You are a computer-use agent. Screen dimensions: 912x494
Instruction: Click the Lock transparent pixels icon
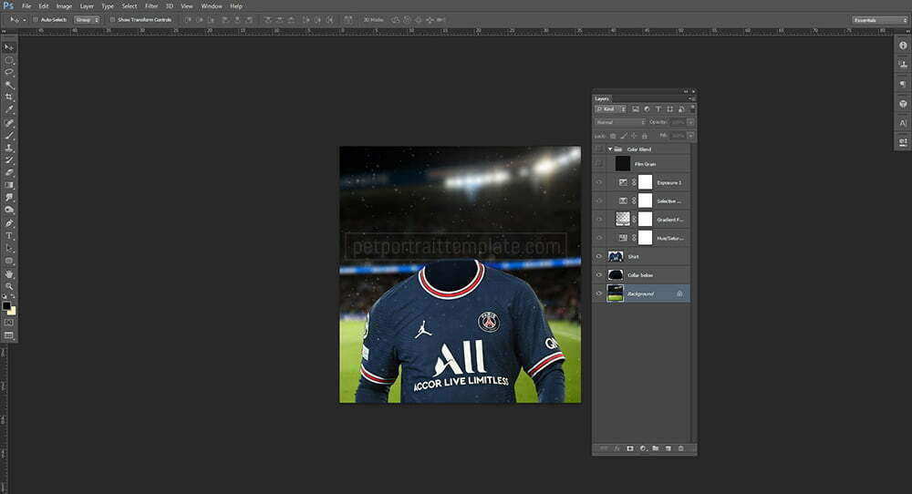(613, 136)
